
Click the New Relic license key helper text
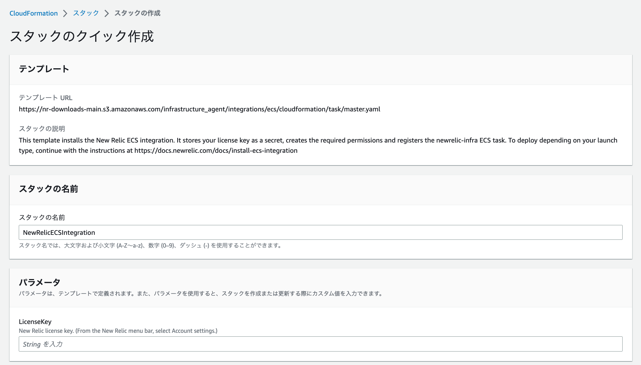pyautogui.click(x=119, y=331)
